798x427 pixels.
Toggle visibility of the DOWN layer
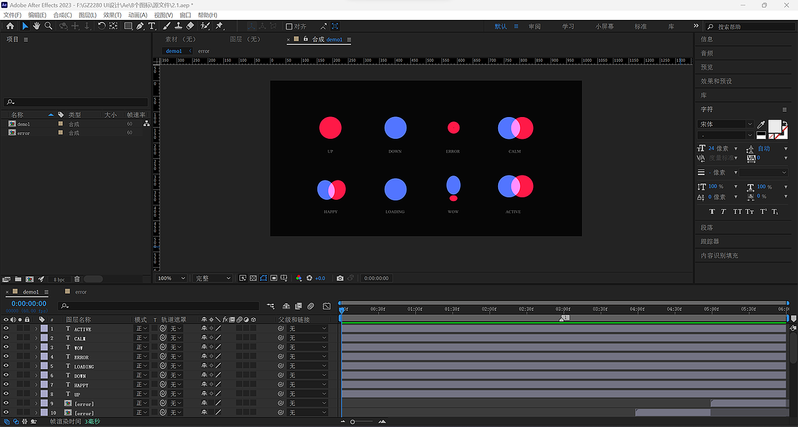pos(6,375)
